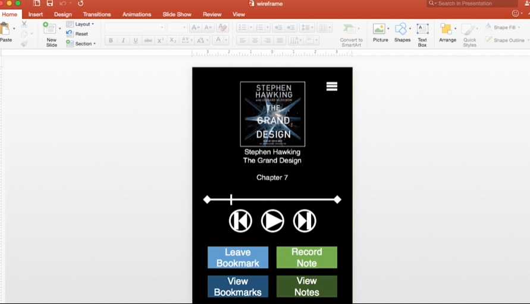Click the View Notes button

[x=306, y=286]
